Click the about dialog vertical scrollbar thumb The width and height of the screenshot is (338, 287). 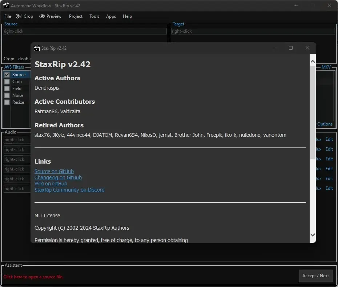(313, 112)
